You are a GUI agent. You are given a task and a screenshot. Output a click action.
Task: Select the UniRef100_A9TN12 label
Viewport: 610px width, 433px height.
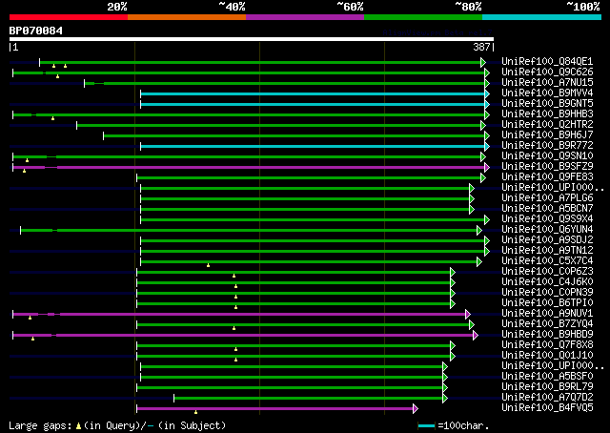(x=547, y=251)
